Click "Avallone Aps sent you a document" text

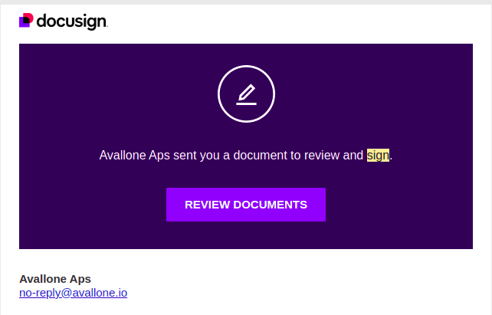pyautogui.click(x=193, y=156)
